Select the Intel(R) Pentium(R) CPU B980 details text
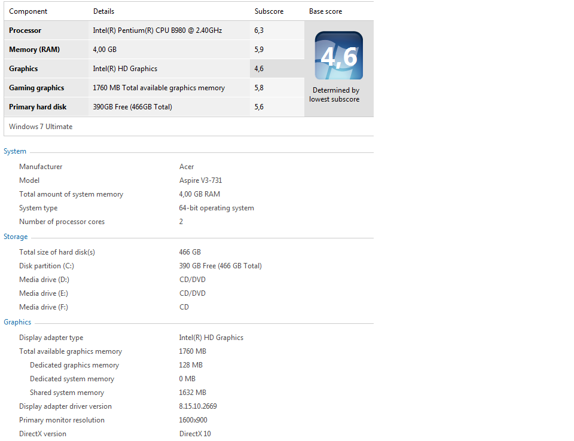The image size is (574, 441). [x=157, y=30]
